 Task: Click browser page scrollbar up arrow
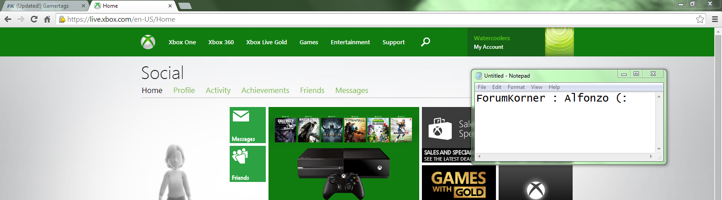pyautogui.click(x=718, y=32)
